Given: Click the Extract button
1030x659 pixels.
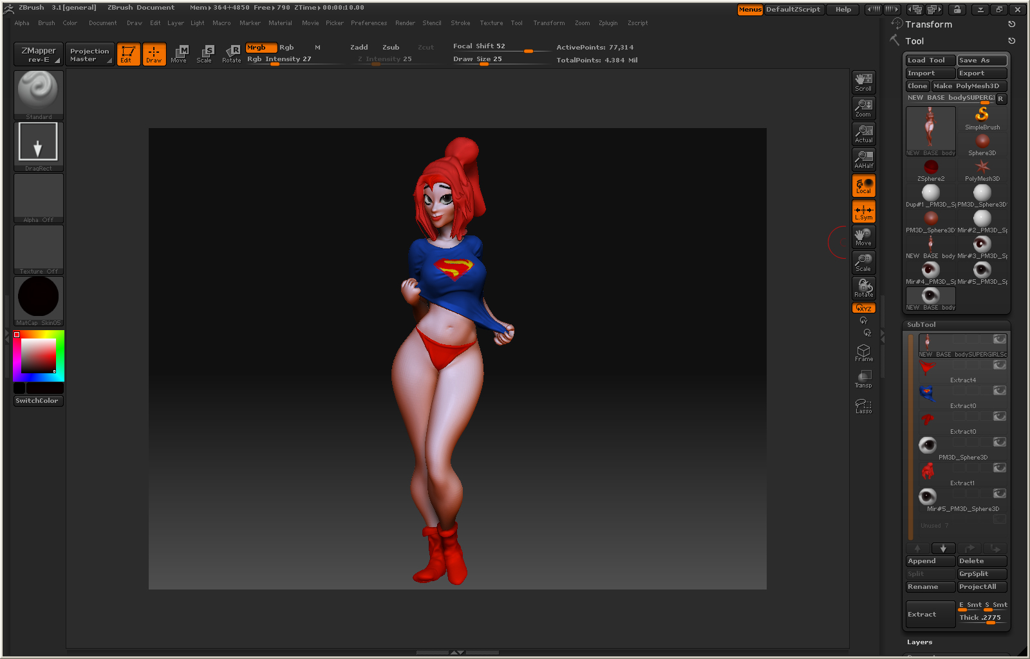Looking at the screenshot, I should [x=930, y=615].
